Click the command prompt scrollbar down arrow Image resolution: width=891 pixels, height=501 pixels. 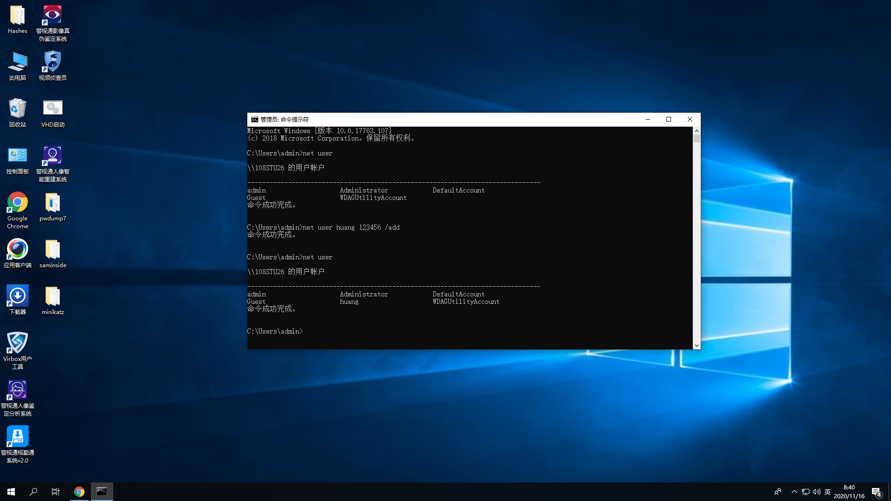pos(697,346)
